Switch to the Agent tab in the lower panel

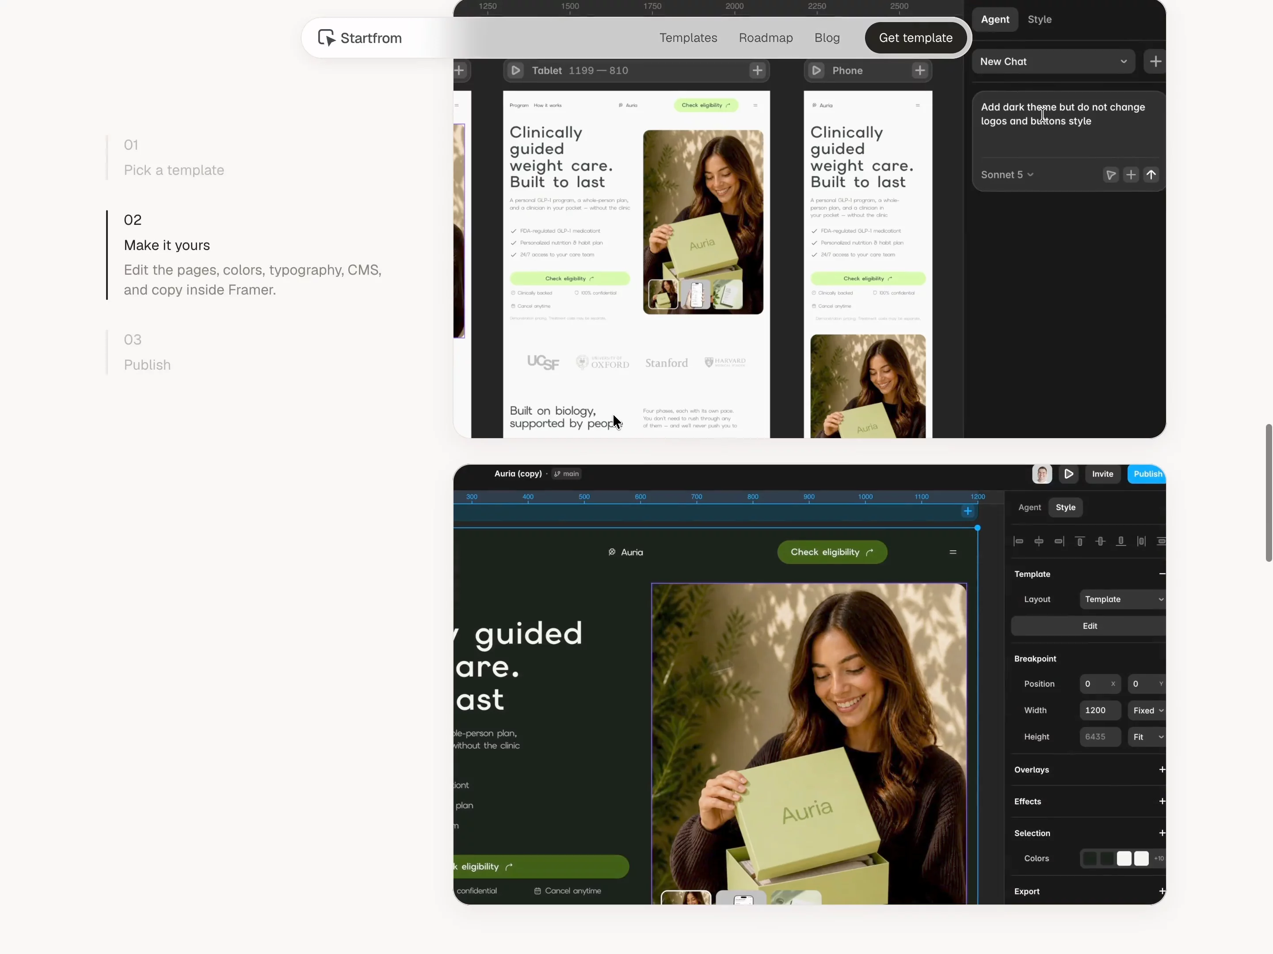click(1029, 507)
